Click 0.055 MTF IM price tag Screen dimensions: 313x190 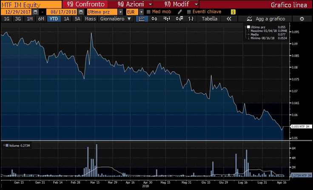pos(301,127)
